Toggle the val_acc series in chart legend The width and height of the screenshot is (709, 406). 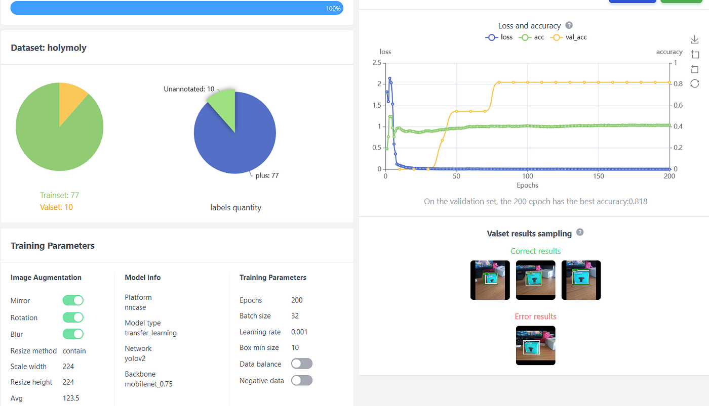[x=569, y=37]
